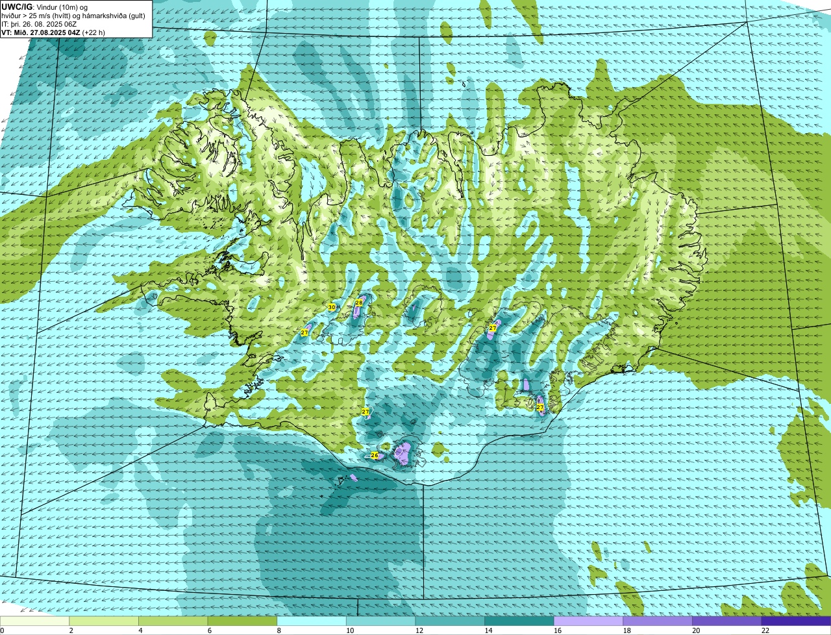Click the 10–12 m/s legend color swatch
831x635 pixels.
coord(381,621)
